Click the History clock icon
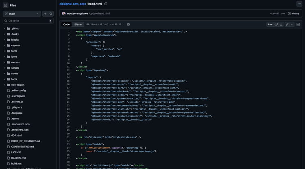The height and width of the screenshot is (169, 305). [x=289, y=13]
